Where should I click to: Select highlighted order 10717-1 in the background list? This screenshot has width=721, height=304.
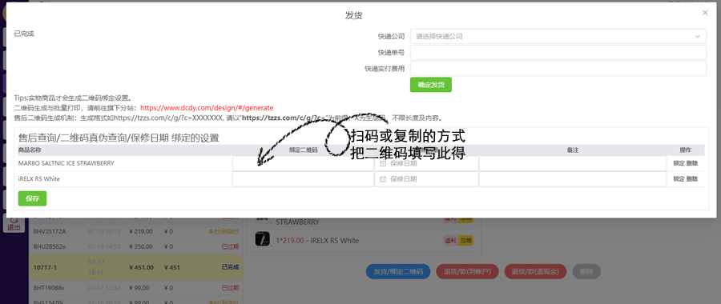[135, 267]
